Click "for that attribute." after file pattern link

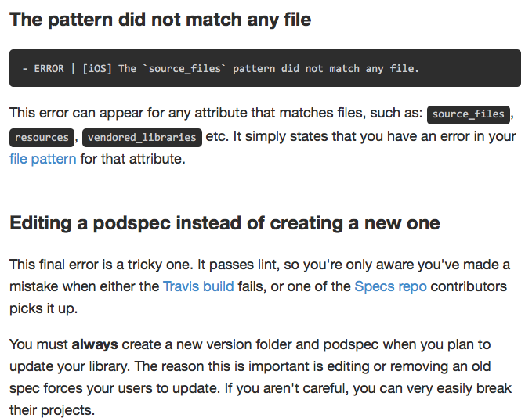pos(133,159)
